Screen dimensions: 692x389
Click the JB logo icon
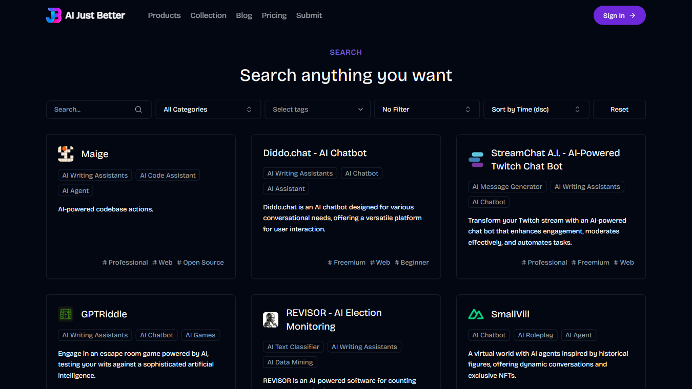pos(54,15)
